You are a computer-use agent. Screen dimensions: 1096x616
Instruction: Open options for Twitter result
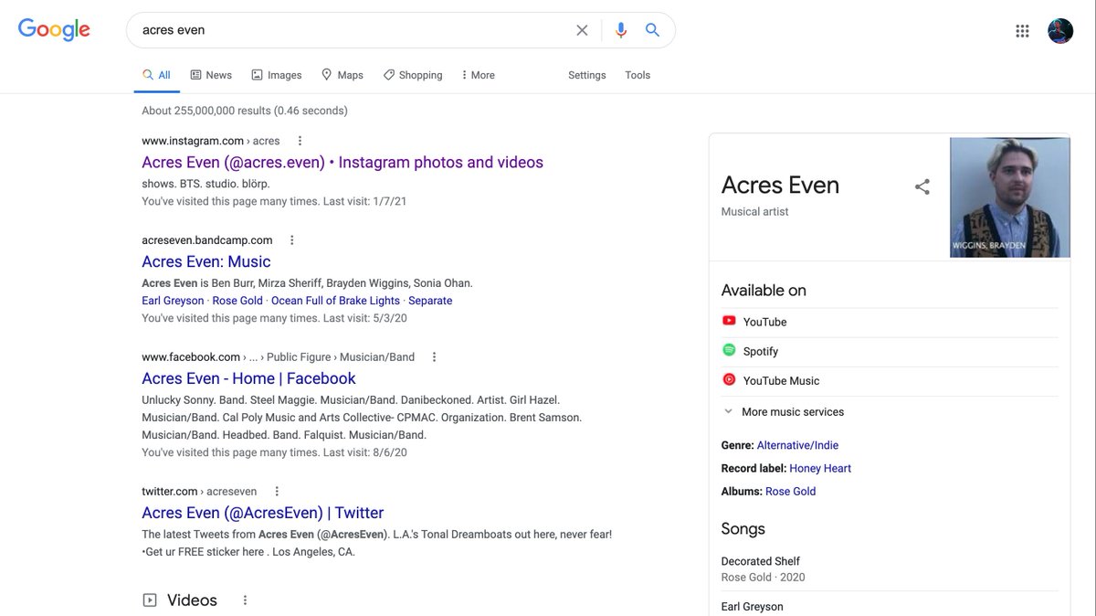click(x=277, y=492)
